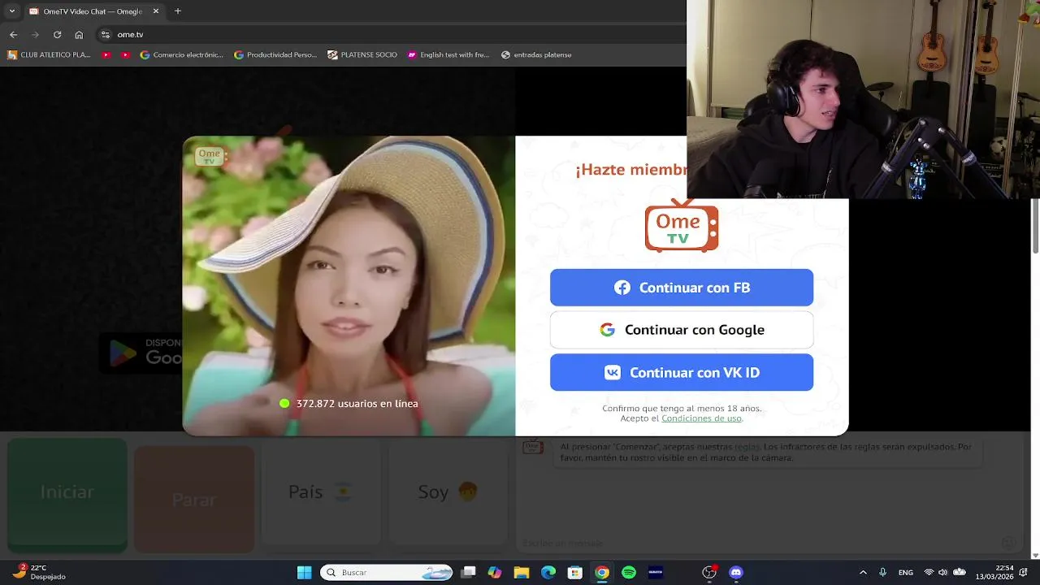Screen dimensions: 1040x585
Task: Open the dark blue app taskbar icon
Action: 656,573
